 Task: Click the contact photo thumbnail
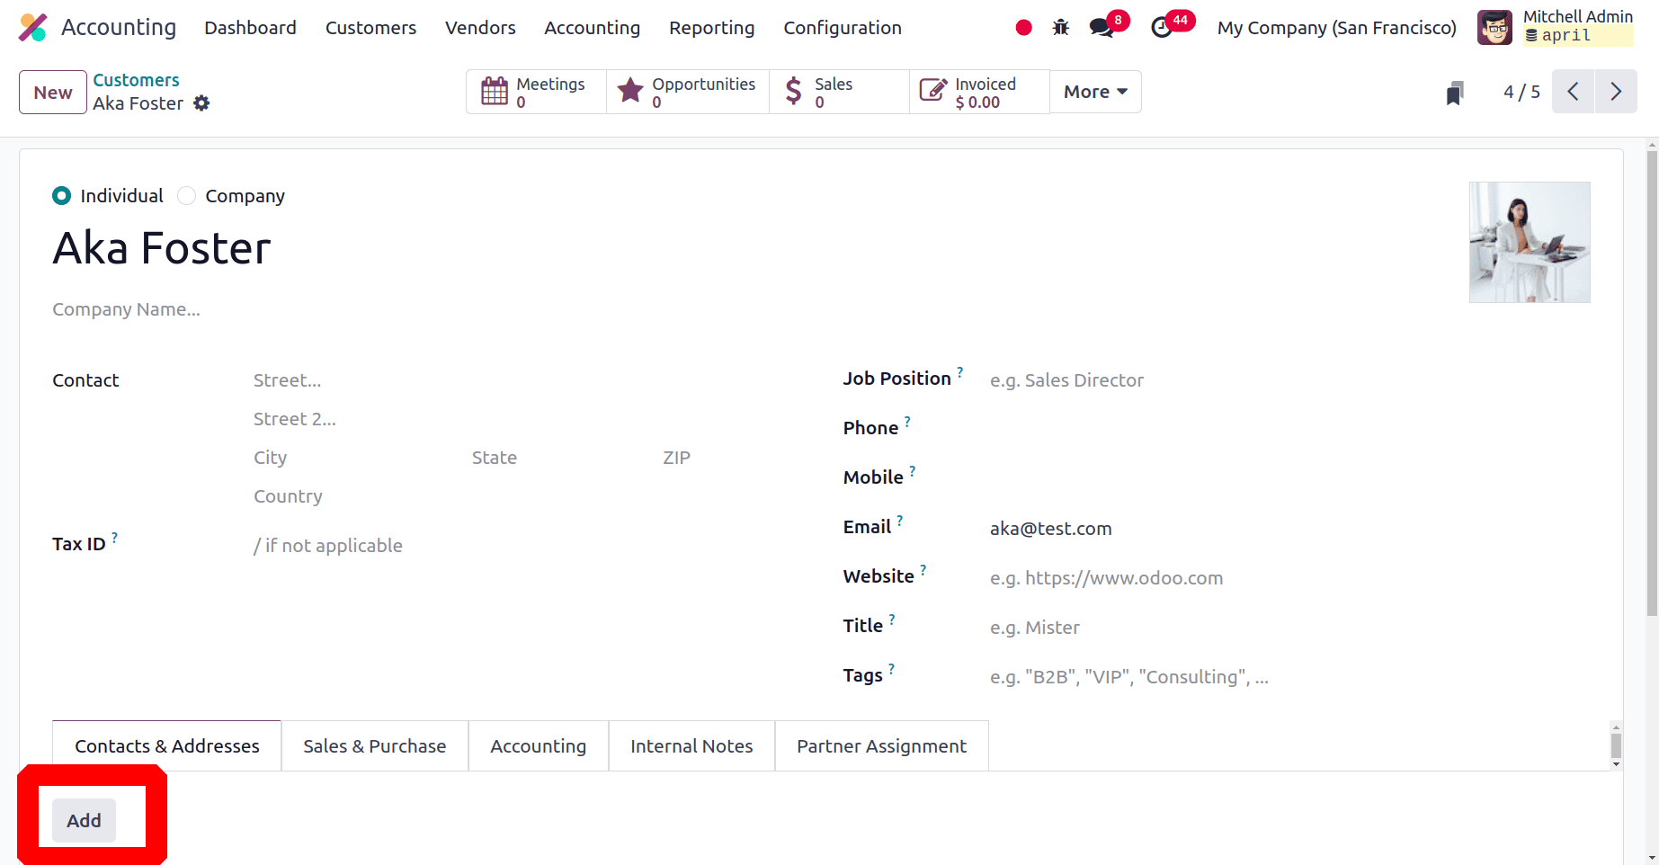point(1530,243)
